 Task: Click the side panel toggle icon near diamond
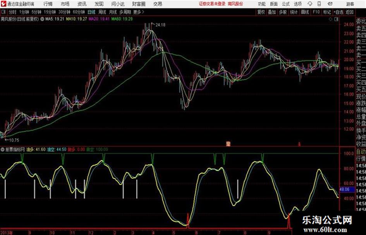pyautogui.click(x=336, y=19)
